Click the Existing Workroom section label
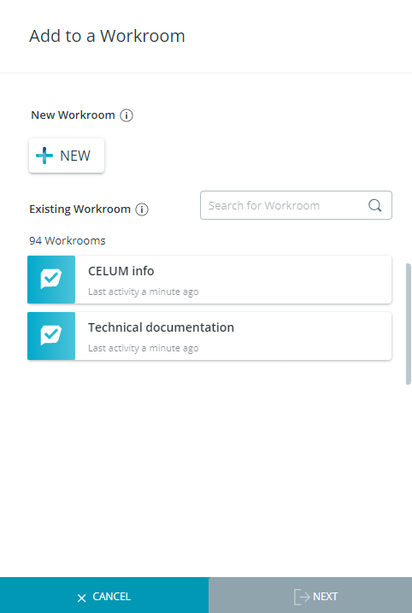Viewport: 412px width, 613px height. 79,209
